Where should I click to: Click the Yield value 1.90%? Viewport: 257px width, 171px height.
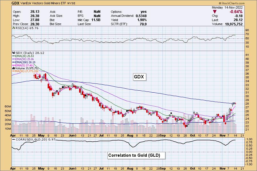142,20
